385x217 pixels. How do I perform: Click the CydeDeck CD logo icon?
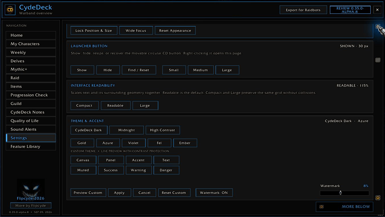click(10, 10)
